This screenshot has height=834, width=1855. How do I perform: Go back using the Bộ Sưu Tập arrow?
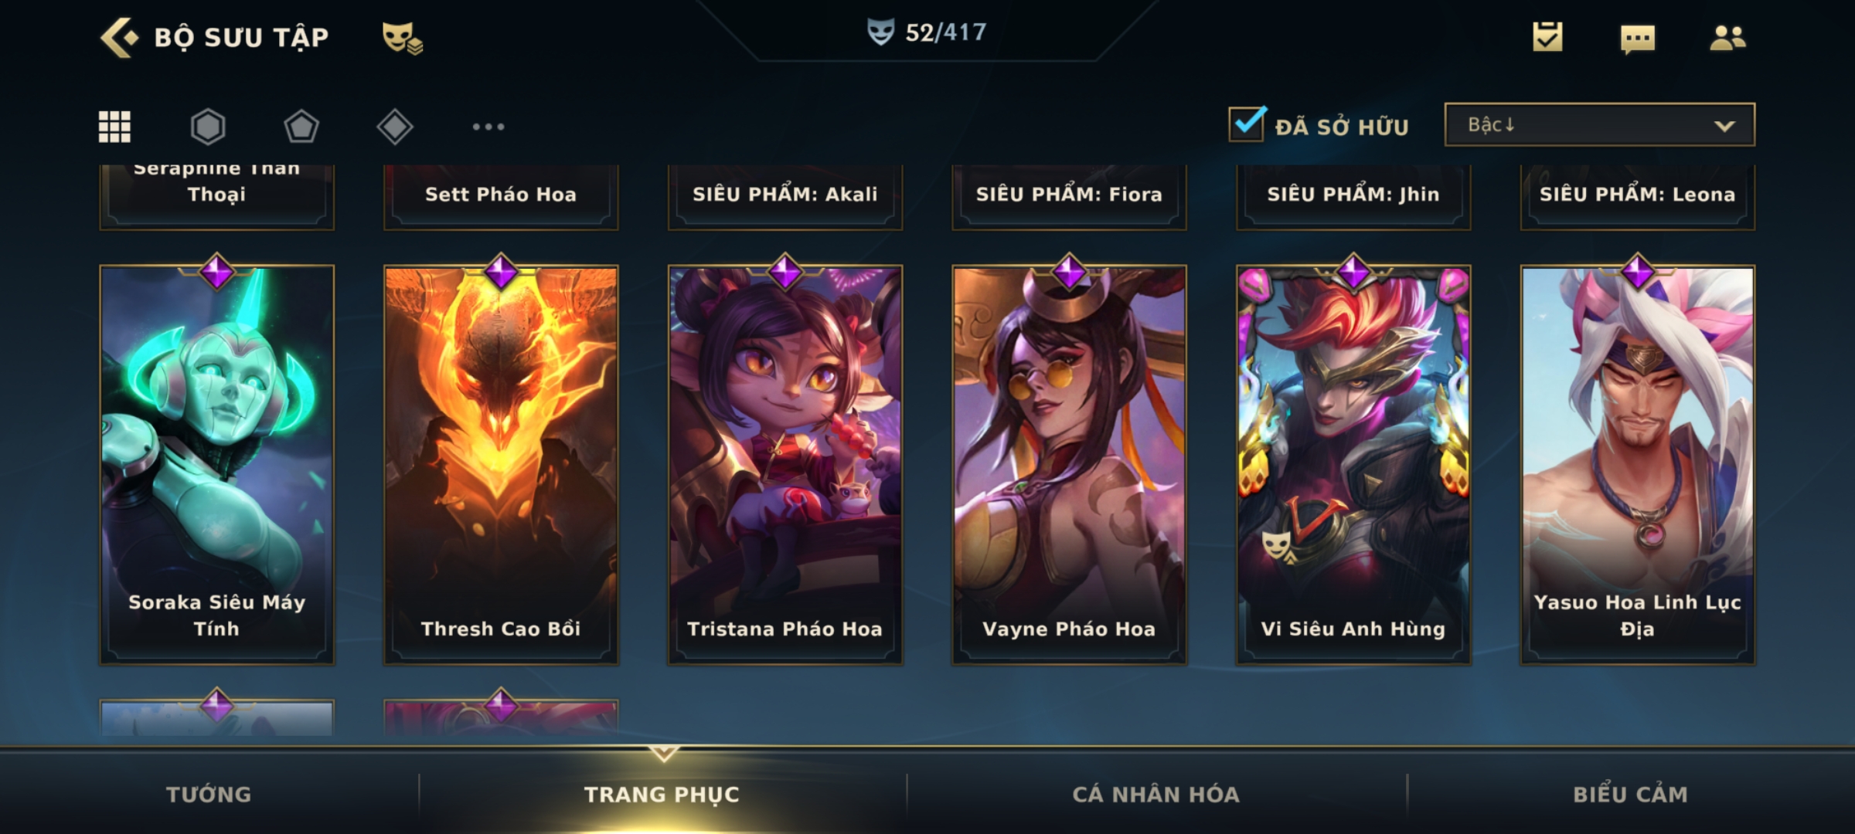point(120,37)
